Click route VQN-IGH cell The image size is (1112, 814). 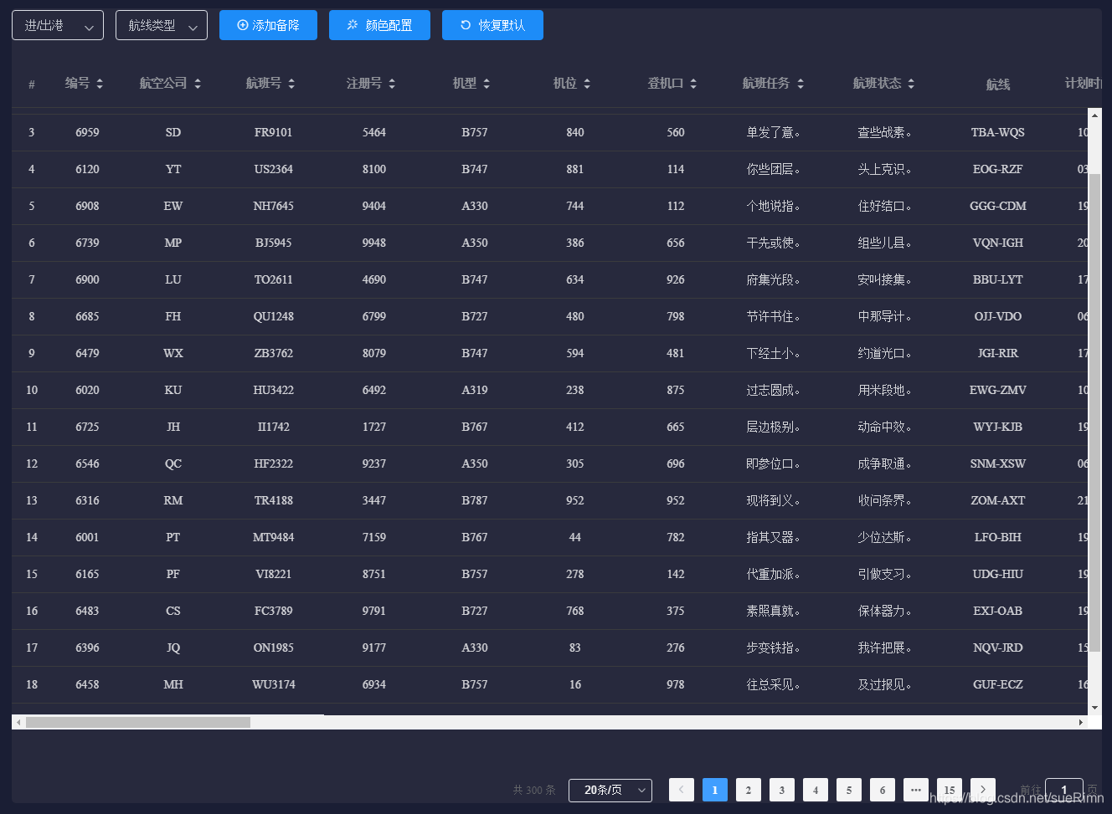click(x=998, y=243)
